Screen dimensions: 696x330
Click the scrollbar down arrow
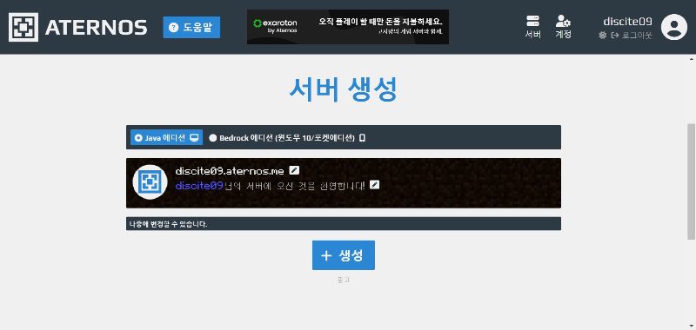[691, 326]
